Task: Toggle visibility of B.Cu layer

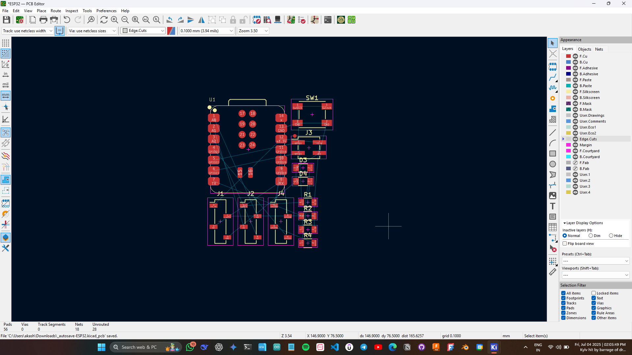Action: pyautogui.click(x=575, y=62)
